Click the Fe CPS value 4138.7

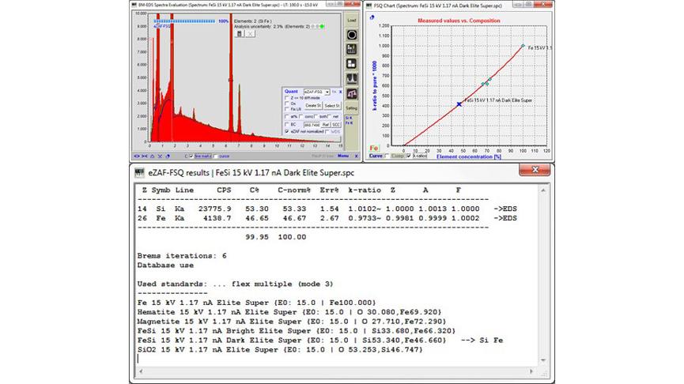(217, 218)
